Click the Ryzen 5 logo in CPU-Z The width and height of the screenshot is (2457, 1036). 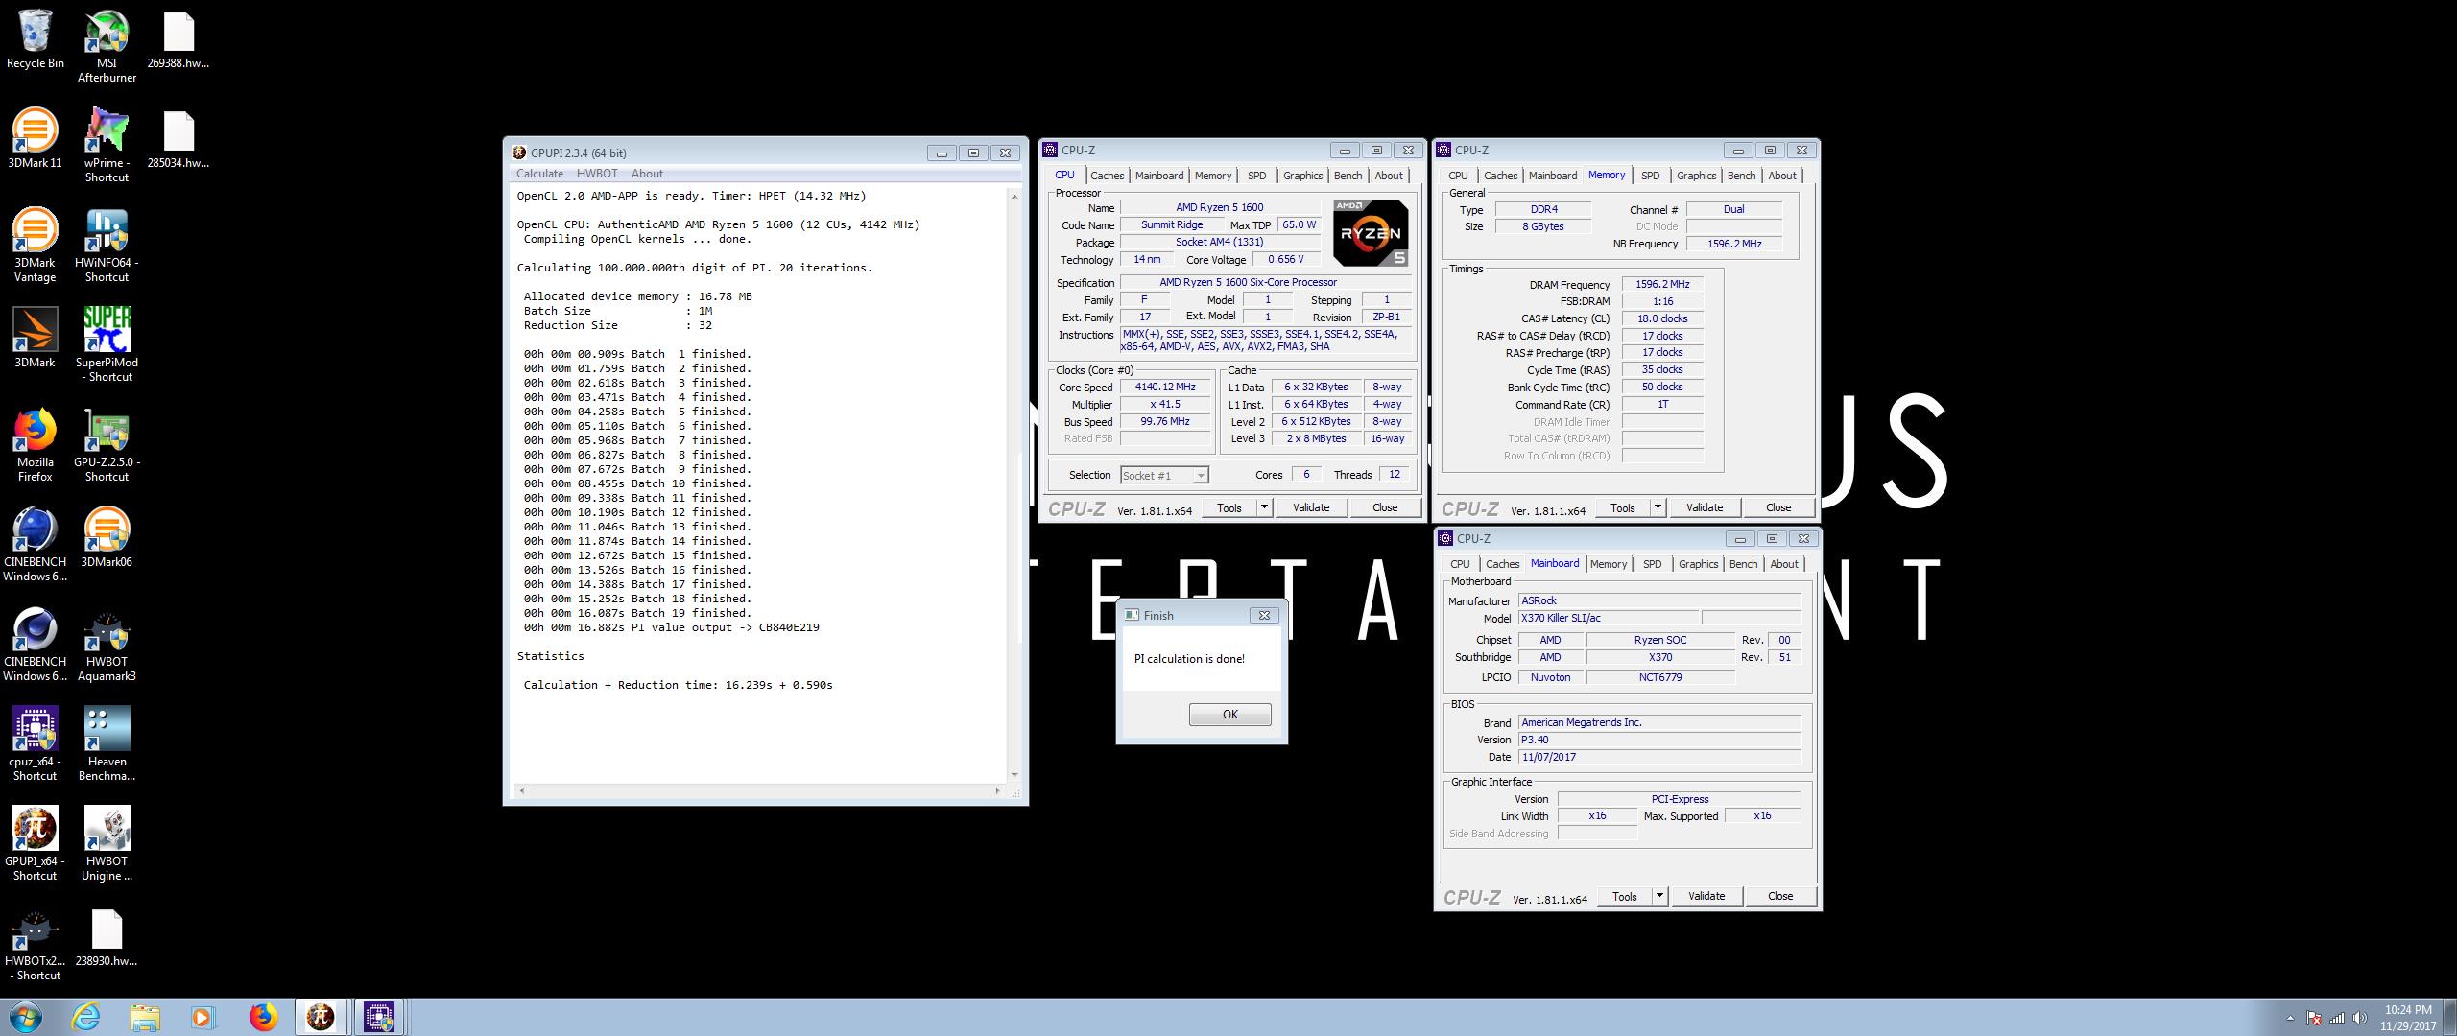1370,233
